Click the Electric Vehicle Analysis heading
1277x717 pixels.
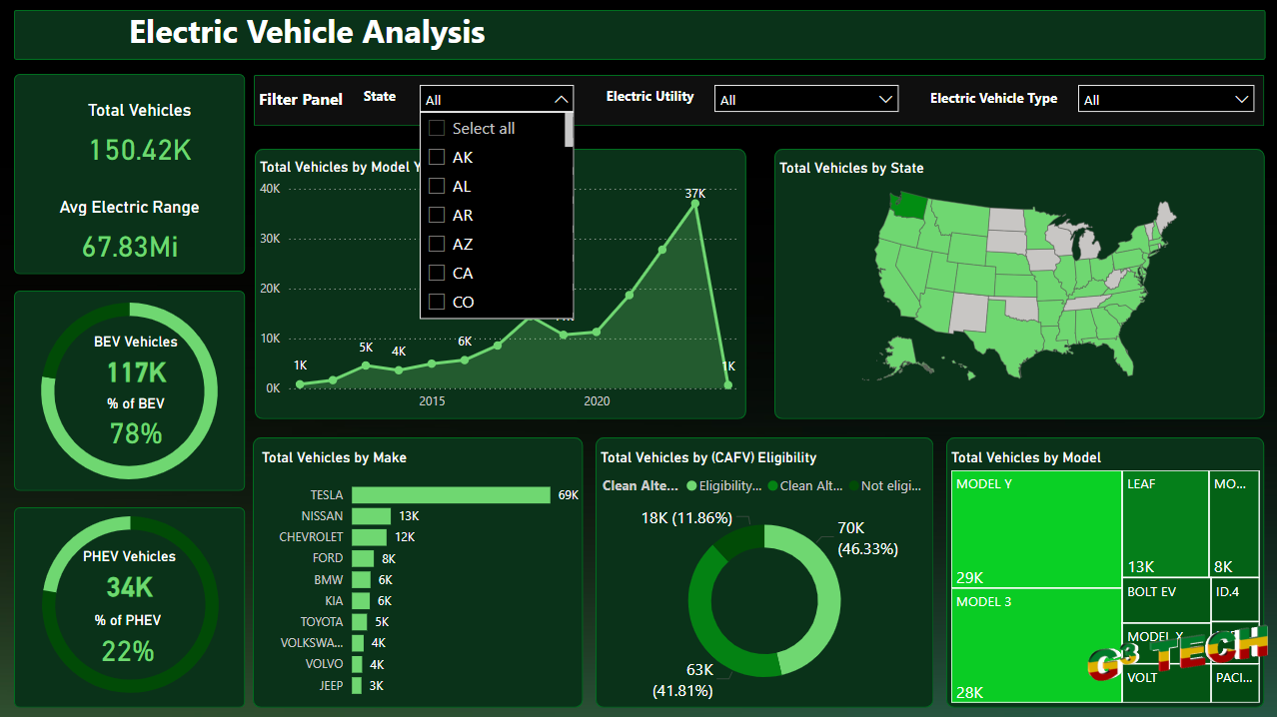pyautogui.click(x=307, y=32)
